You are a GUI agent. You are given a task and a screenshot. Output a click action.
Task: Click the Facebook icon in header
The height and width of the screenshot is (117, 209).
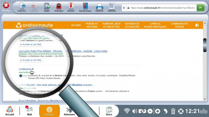(197, 25)
